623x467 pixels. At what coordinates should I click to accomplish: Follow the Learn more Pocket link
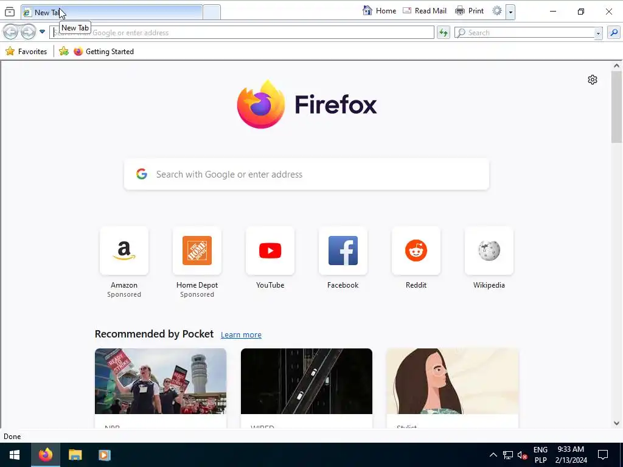[x=241, y=335]
